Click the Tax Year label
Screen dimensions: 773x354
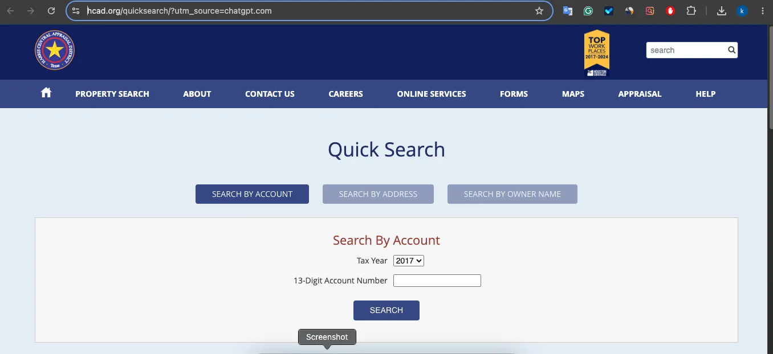point(372,261)
